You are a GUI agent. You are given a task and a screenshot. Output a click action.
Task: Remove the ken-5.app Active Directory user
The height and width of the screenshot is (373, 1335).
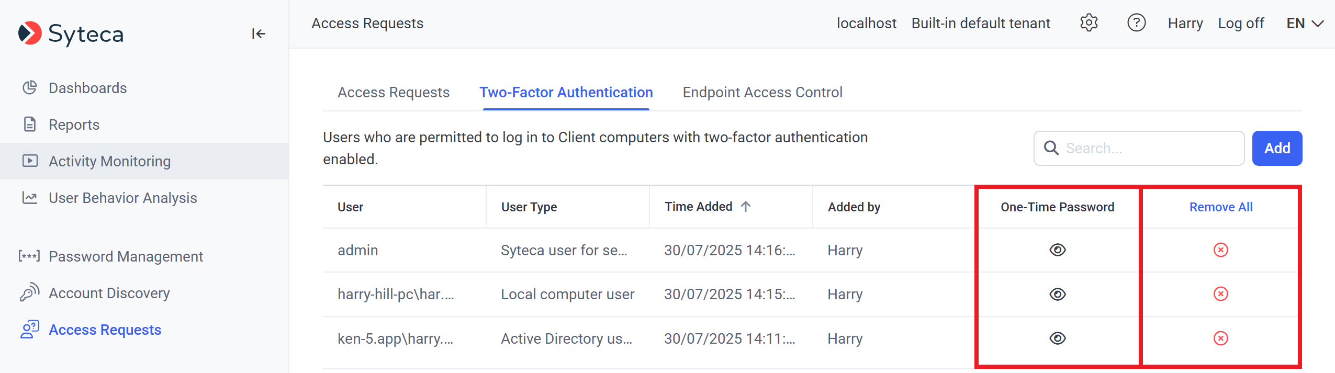tap(1220, 338)
